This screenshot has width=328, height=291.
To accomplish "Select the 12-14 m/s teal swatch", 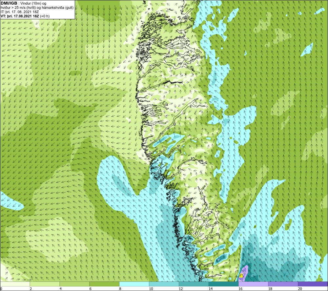I will click(x=194, y=284).
